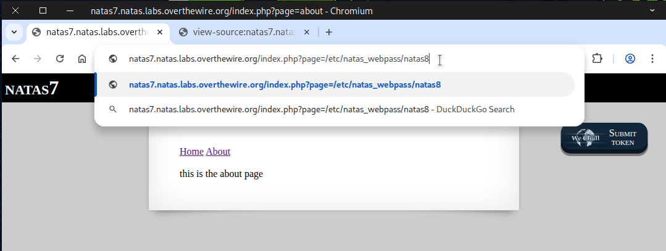
Task: Click the globe icon in address bar
Action: 113,59
